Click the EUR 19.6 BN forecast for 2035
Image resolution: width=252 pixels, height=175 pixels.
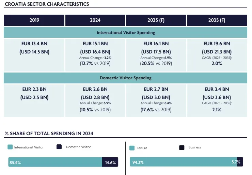(217, 44)
